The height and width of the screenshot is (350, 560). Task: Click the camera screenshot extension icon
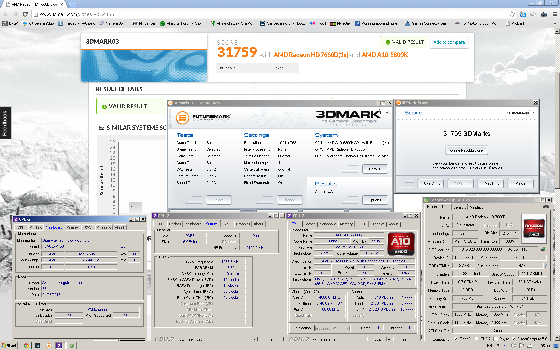pos(544,14)
